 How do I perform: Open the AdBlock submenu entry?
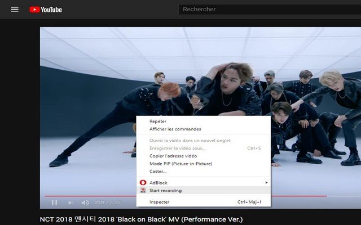204,183
